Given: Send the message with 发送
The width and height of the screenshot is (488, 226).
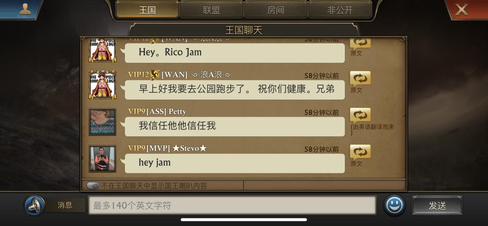Looking at the screenshot, I should pyautogui.click(x=437, y=205).
